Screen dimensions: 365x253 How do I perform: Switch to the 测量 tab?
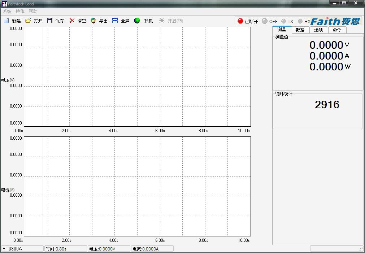click(x=282, y=30)
